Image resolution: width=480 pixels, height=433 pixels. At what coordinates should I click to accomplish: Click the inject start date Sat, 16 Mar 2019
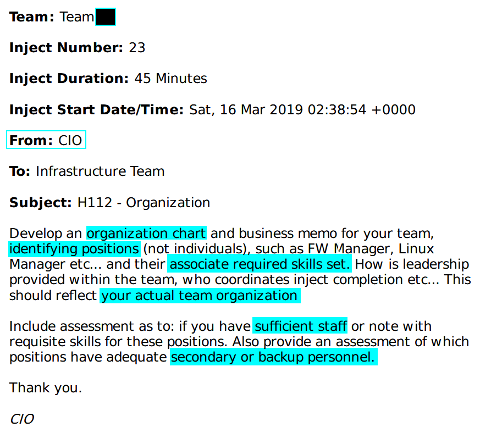(x=246, y=110)
